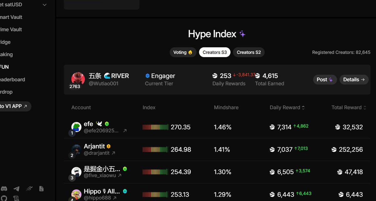Switch to the Voting tab
The image size is (376, 201).
point(183,52)
